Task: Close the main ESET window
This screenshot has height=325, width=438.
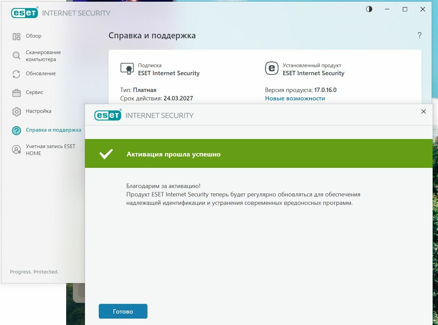Action: point(423,9)
